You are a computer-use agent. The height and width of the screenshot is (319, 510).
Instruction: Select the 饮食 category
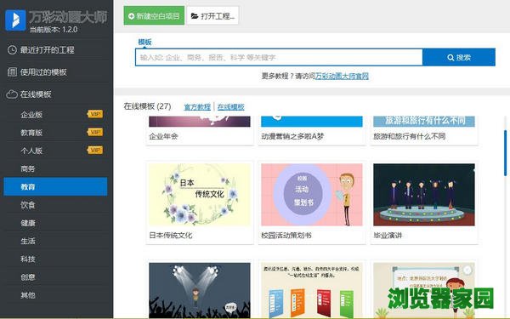pyautogui.click(x=55, y=205)
